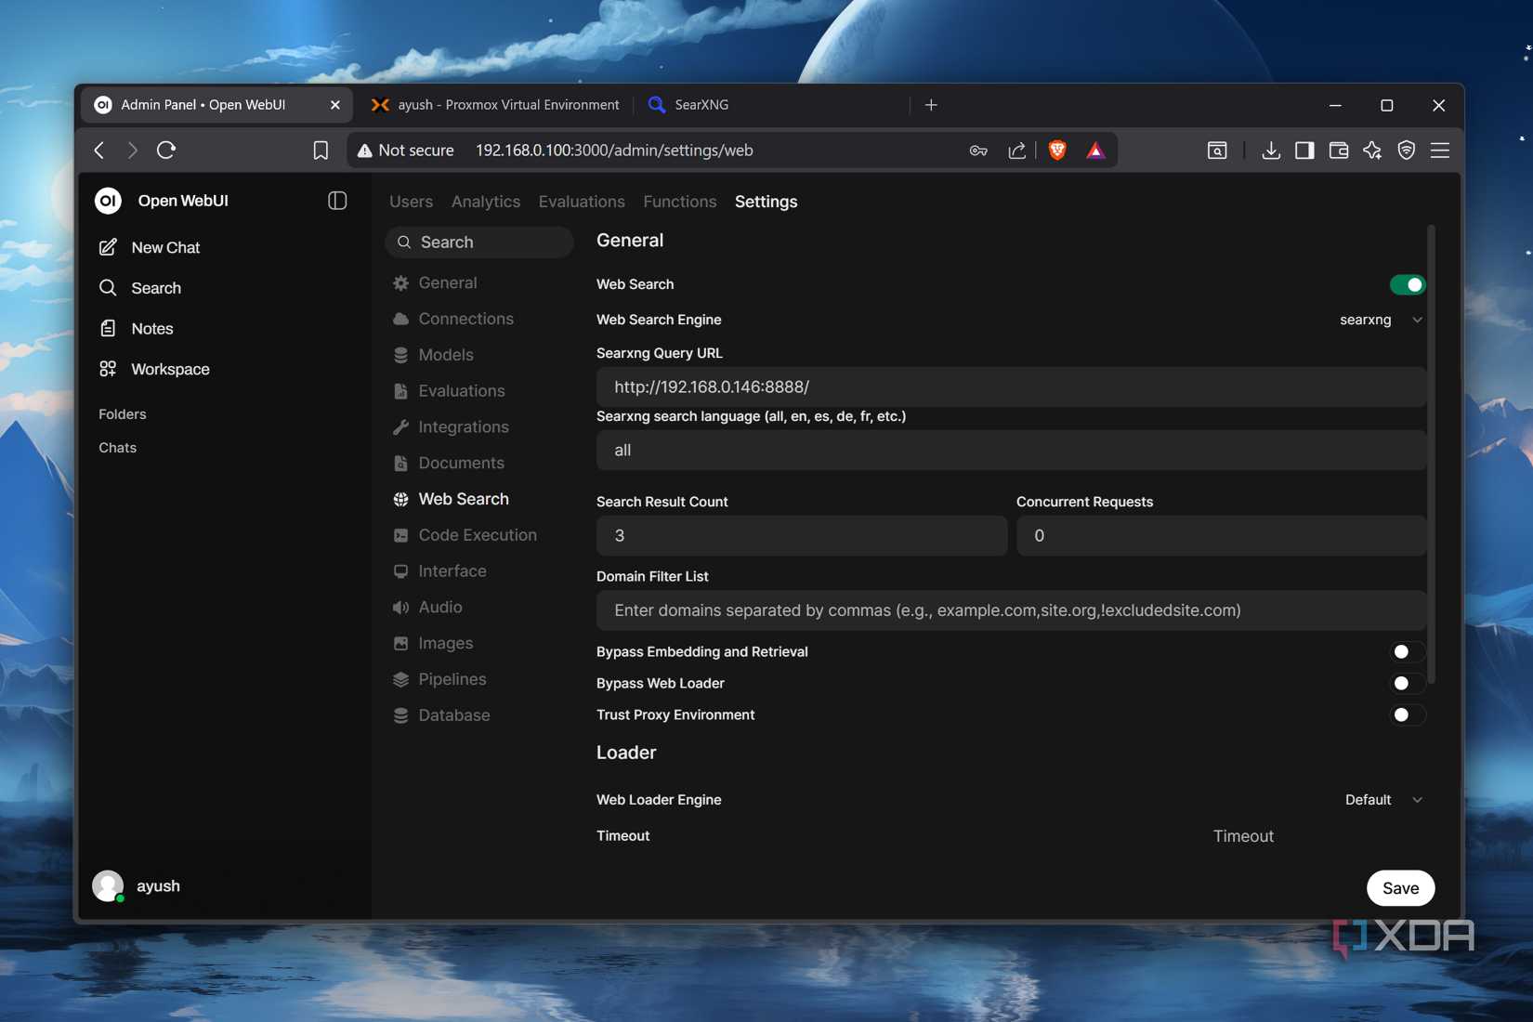The height and width of the screenshot is (1022, 1533).
Task: Click the settings panel vertical scrollbar
Action: [x=1432, y=453]
